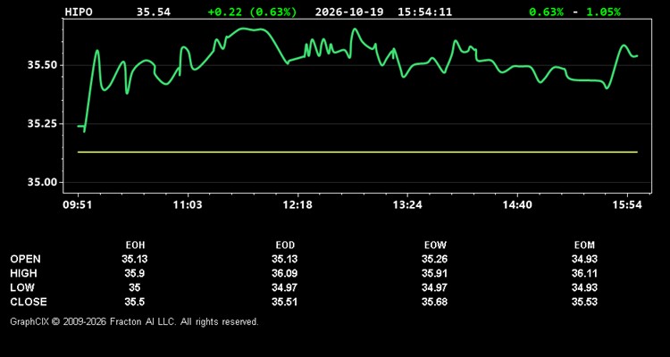Click the yellow previous-close reference line
The image size is (670, 357).
[x=357, y=152]
